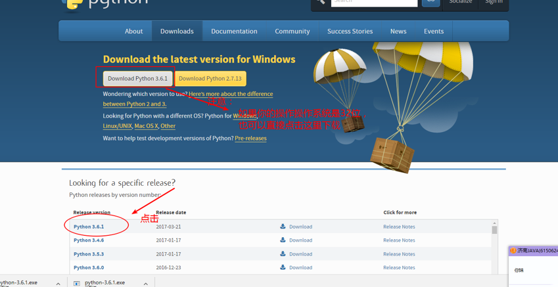Screen dimensions: 558x287
Task: Open the Socialize dropdown in header
Action: coord(460,2)
